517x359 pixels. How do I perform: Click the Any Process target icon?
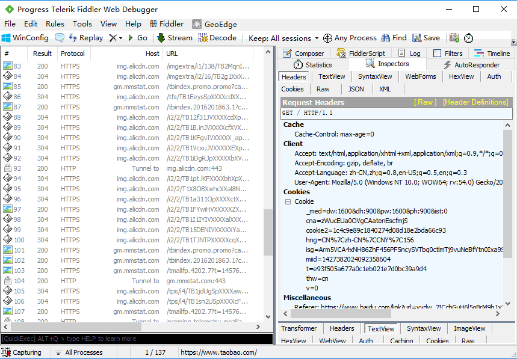(x=327, y=38)
